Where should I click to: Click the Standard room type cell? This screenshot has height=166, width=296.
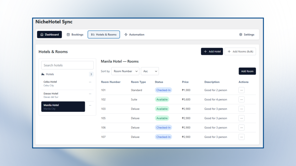coord(136,90)
